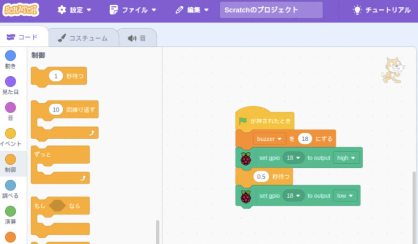Select the 音 (Sound) category circle

pyautogui.click(x=10, y=107)
